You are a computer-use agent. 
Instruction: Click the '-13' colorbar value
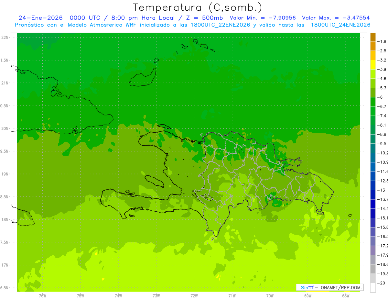point(381,190)
